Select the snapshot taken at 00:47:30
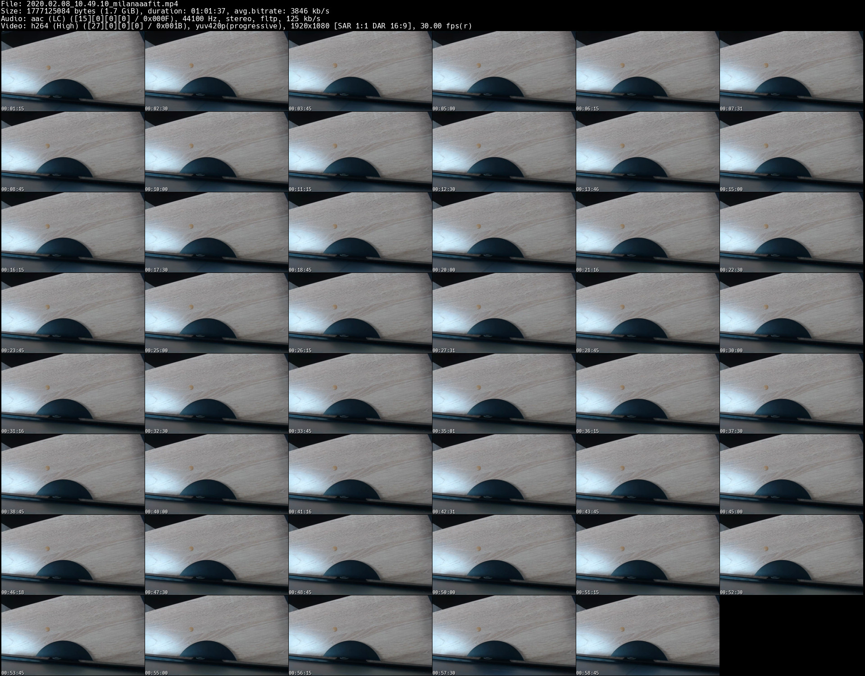Viewport: 865px width, 676px height. (216, 555)
